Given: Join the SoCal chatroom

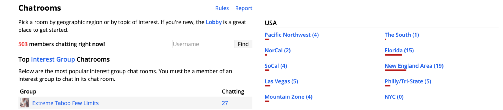Looking at the screenshot, I should pyautogui.click(x=276, y=66).
